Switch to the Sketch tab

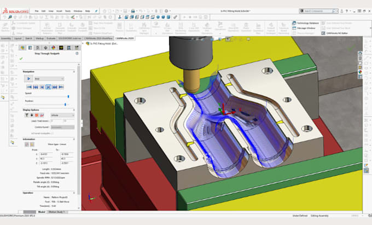(x=28, y=38)
